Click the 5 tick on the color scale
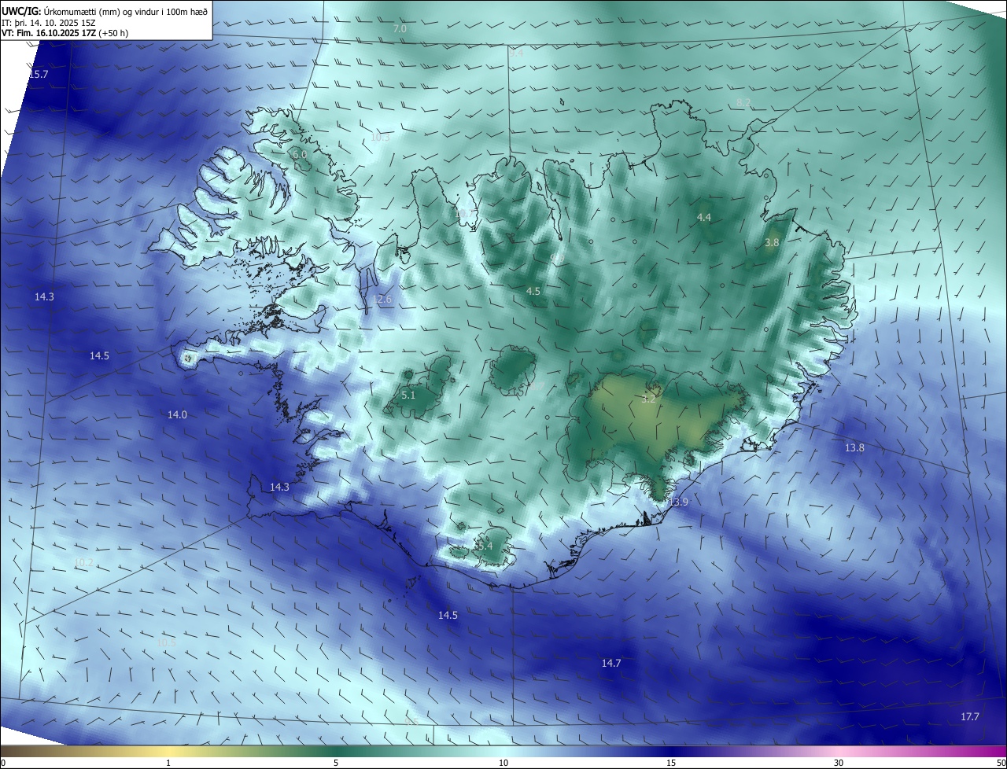 (336, 763)
